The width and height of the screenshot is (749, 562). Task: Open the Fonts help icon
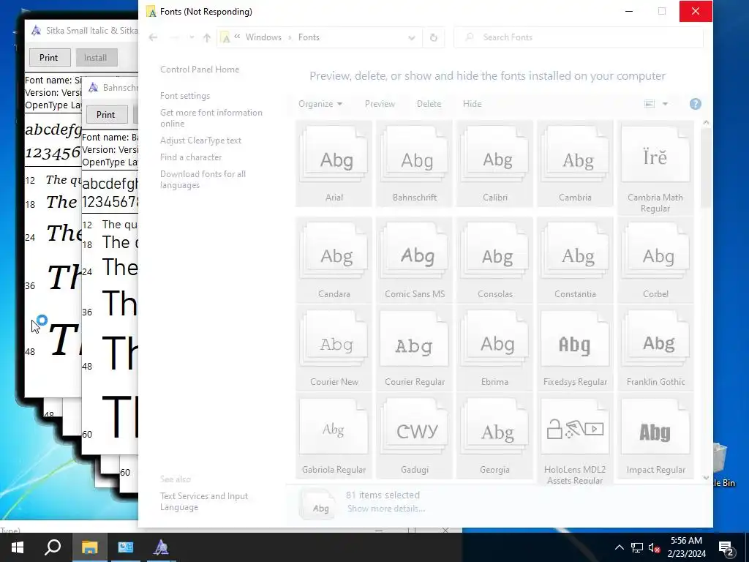695,104
